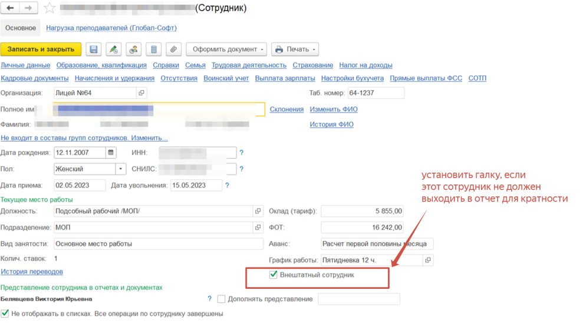Image resolution: width=586 pixels, height=323 pixels.
Task: Toggle the Не отображать в списках checkbox
Action: coord(5,314)
